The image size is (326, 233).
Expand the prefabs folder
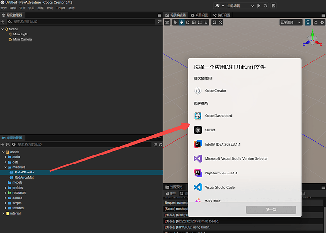[5, 188]
